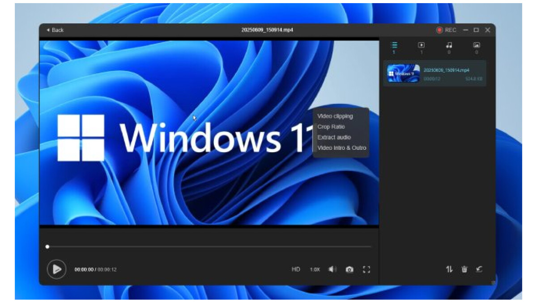The image size is (537, 302).
Task: Choose Video clipping from context menu
Action: coord(335,116)
